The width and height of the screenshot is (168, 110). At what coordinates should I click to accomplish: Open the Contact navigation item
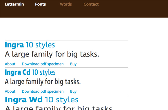pyautogui.click(x=91, y=4)
